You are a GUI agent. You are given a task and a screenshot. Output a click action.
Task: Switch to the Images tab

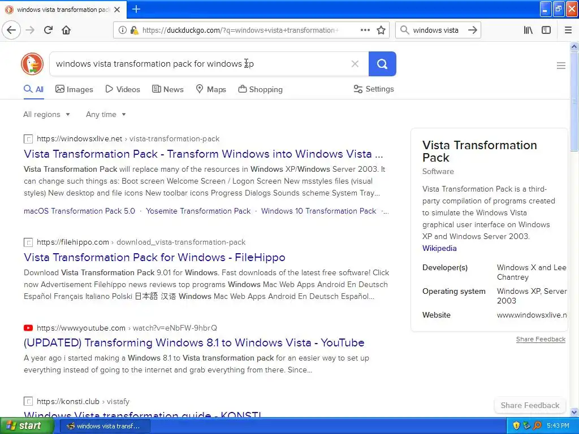(x=74, y=89)
